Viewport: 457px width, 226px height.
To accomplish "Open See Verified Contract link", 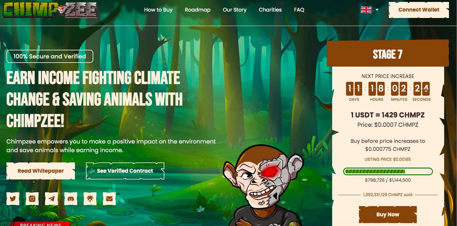I will [x=125, y=171].
